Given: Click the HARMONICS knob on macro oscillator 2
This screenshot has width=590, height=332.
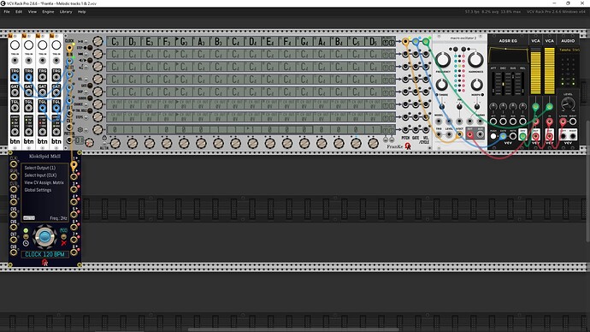Looking at the screenshot, I should (x=475, y=60).
